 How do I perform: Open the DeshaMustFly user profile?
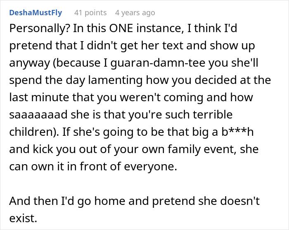(x=35, y=13)
